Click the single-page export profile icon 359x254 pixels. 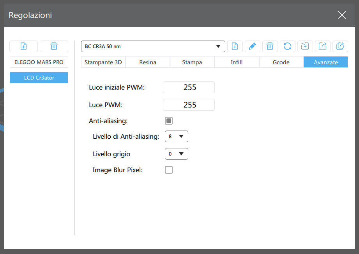click(322, 46)
